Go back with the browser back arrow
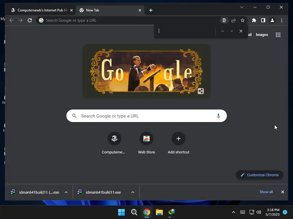 tap(11, 20)
